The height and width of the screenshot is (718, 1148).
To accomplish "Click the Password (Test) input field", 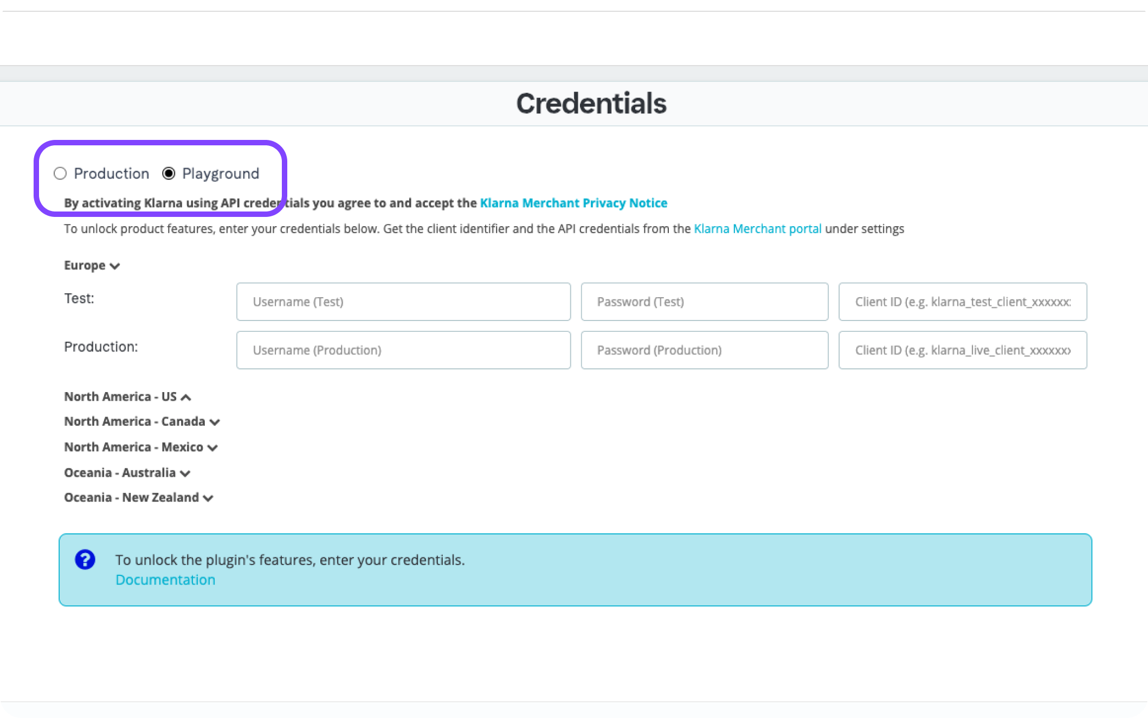I will (x=704, y=302).
